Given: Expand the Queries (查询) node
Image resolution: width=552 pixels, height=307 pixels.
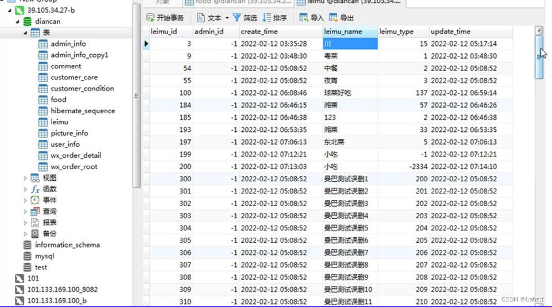Looking at the screenshot, I should (25, 212).
